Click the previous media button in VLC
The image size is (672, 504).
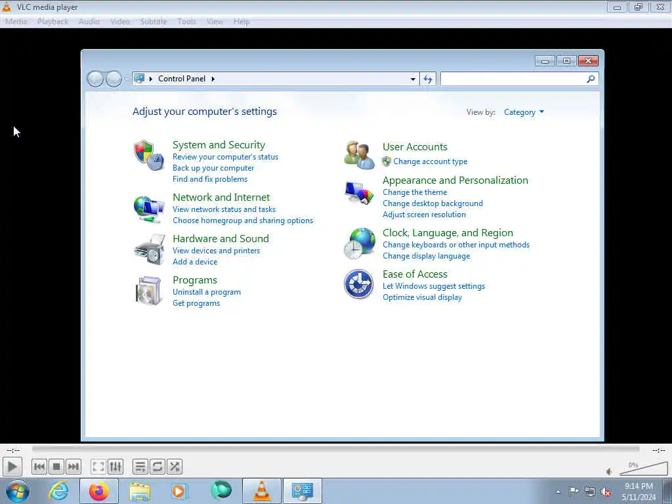click(39, 467)
